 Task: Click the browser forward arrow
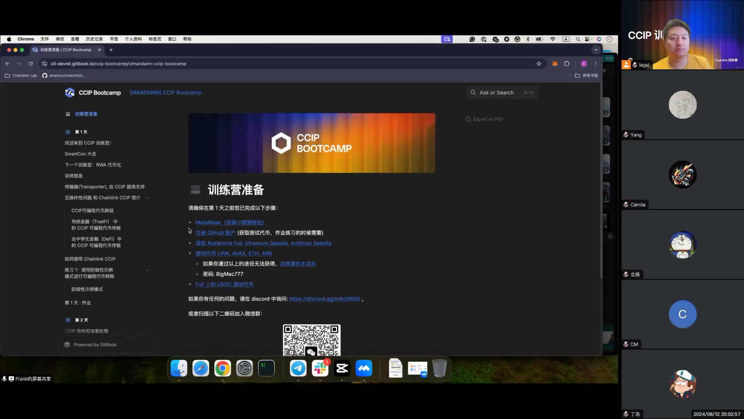[19, 64]
